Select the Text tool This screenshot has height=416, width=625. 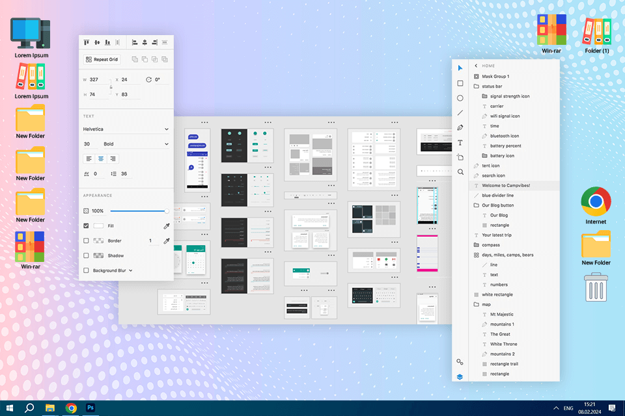click(x=460, y=142)
